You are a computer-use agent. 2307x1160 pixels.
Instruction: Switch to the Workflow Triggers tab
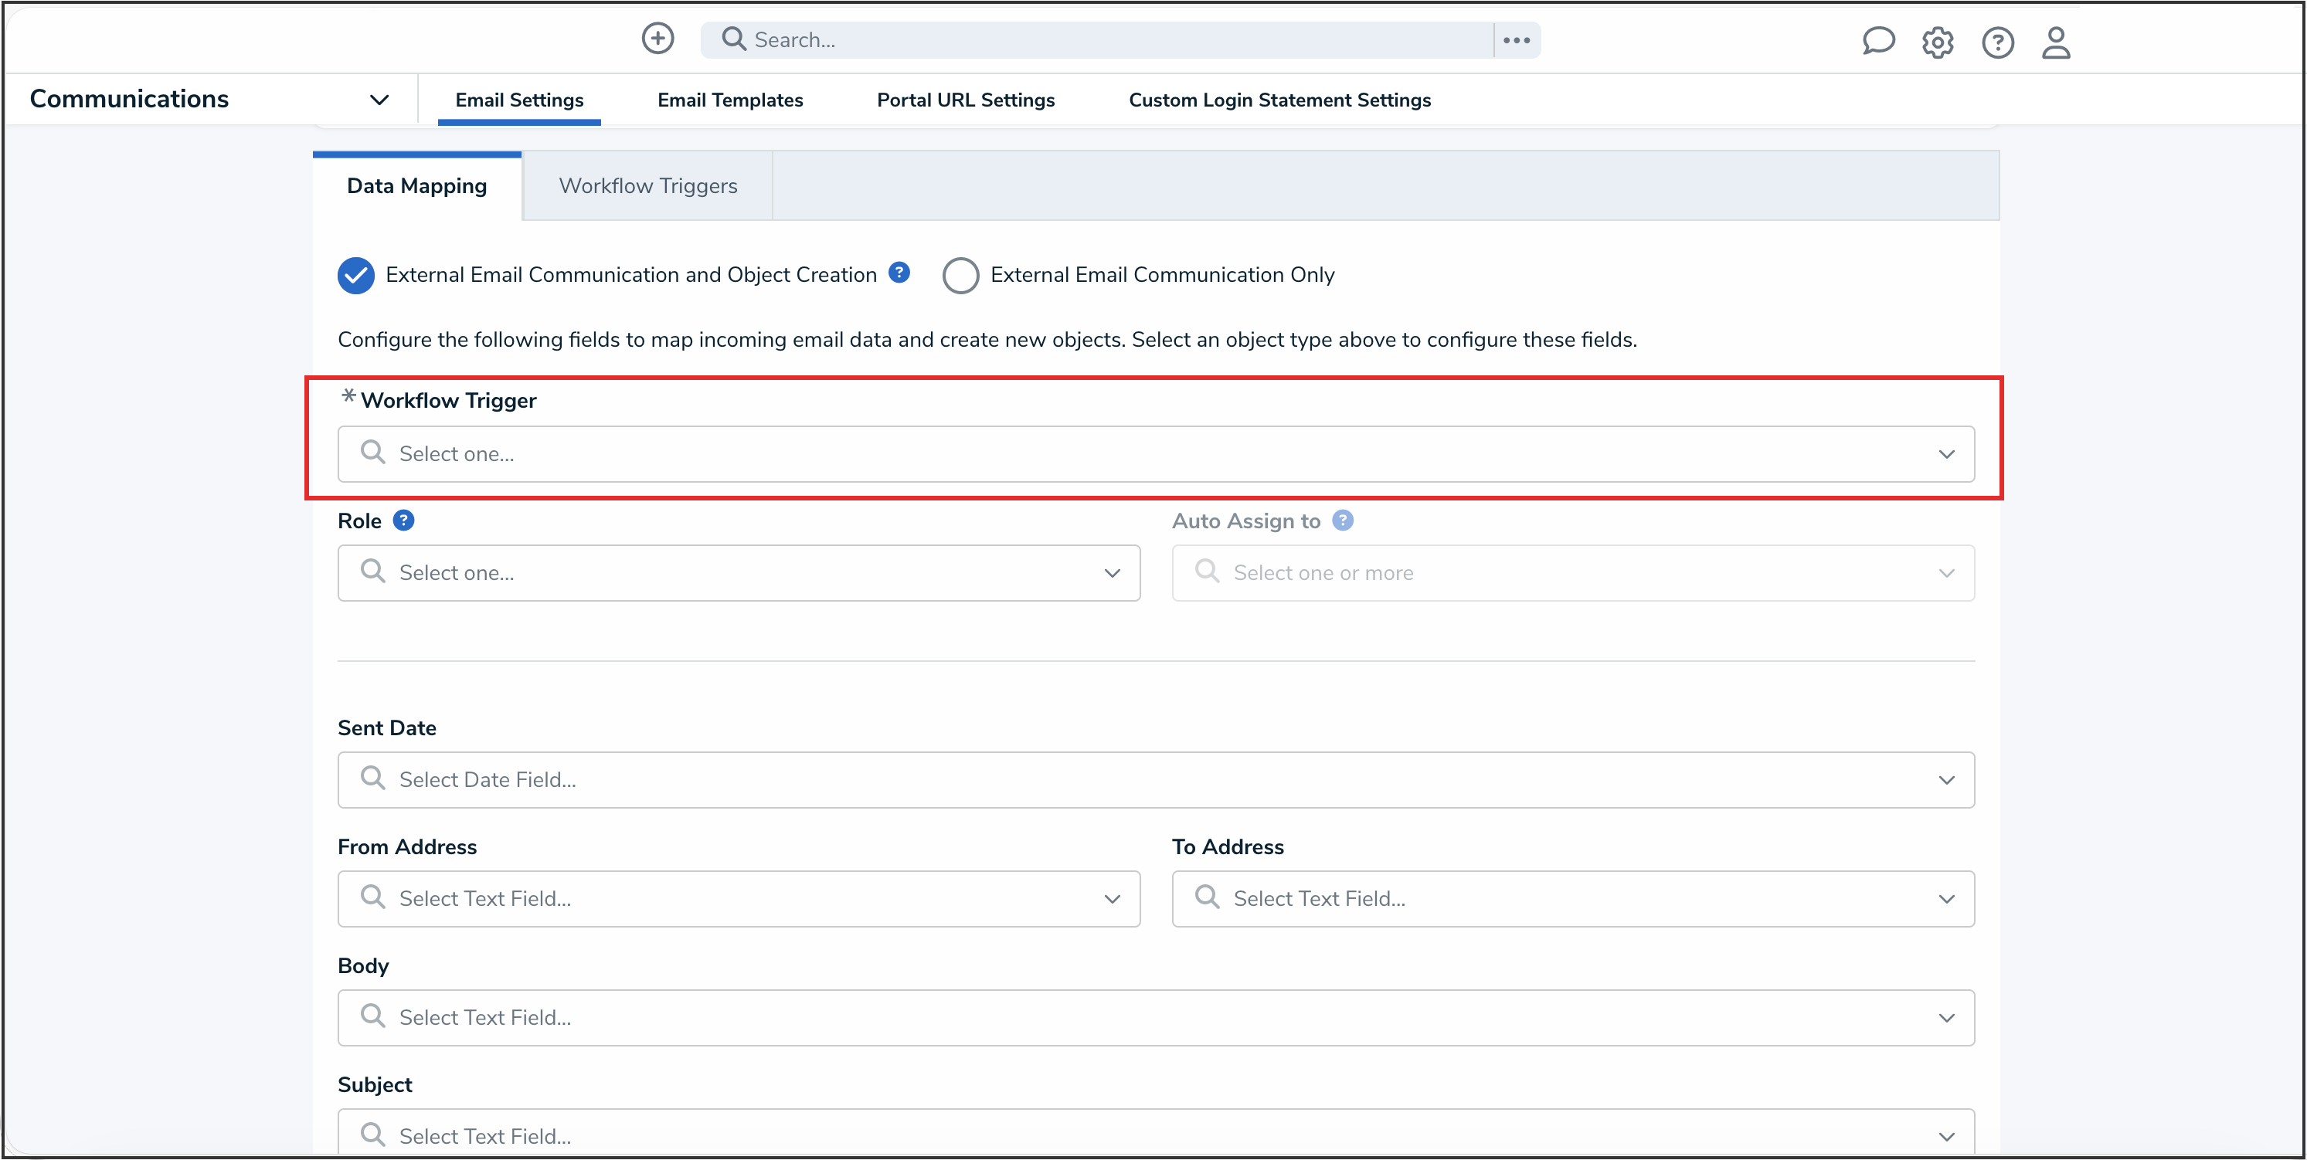pyautogui.click(x=647, y=185)
